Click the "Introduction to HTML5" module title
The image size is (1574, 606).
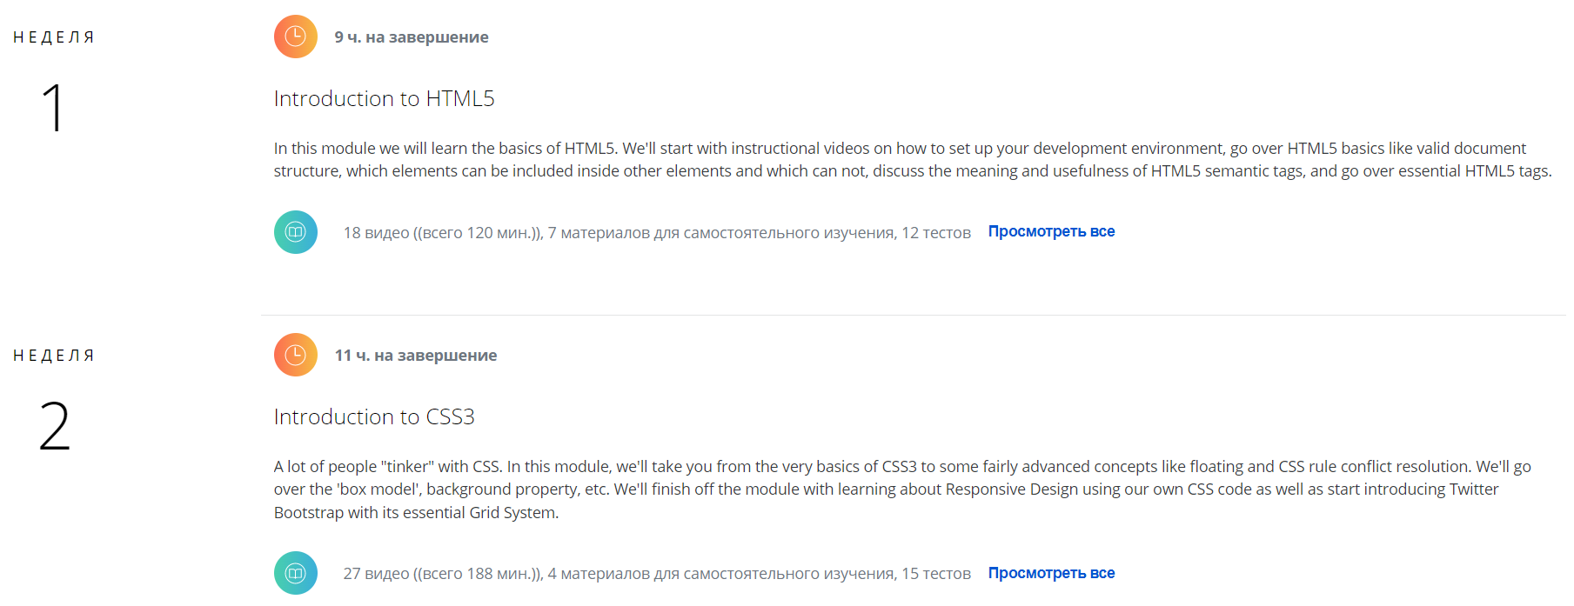click(x=384, y=98)
